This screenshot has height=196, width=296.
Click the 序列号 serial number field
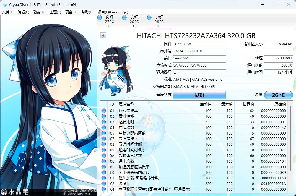(199, 51)
